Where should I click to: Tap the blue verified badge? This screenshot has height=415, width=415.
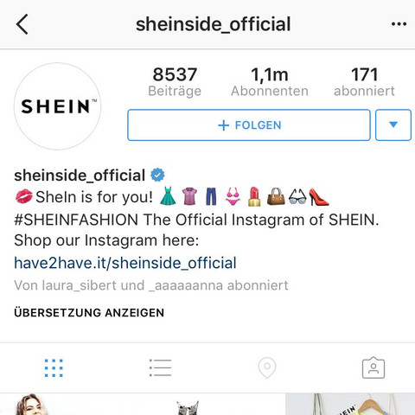(x=157, y=175)
